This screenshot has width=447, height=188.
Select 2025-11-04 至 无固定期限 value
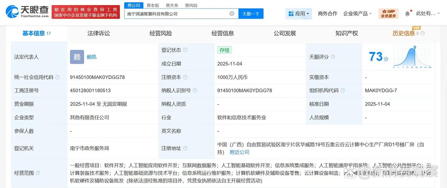pyautogui.click(x=98, y=104)
